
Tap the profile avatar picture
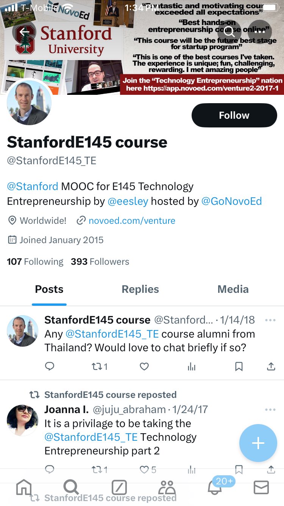(30, 102)
